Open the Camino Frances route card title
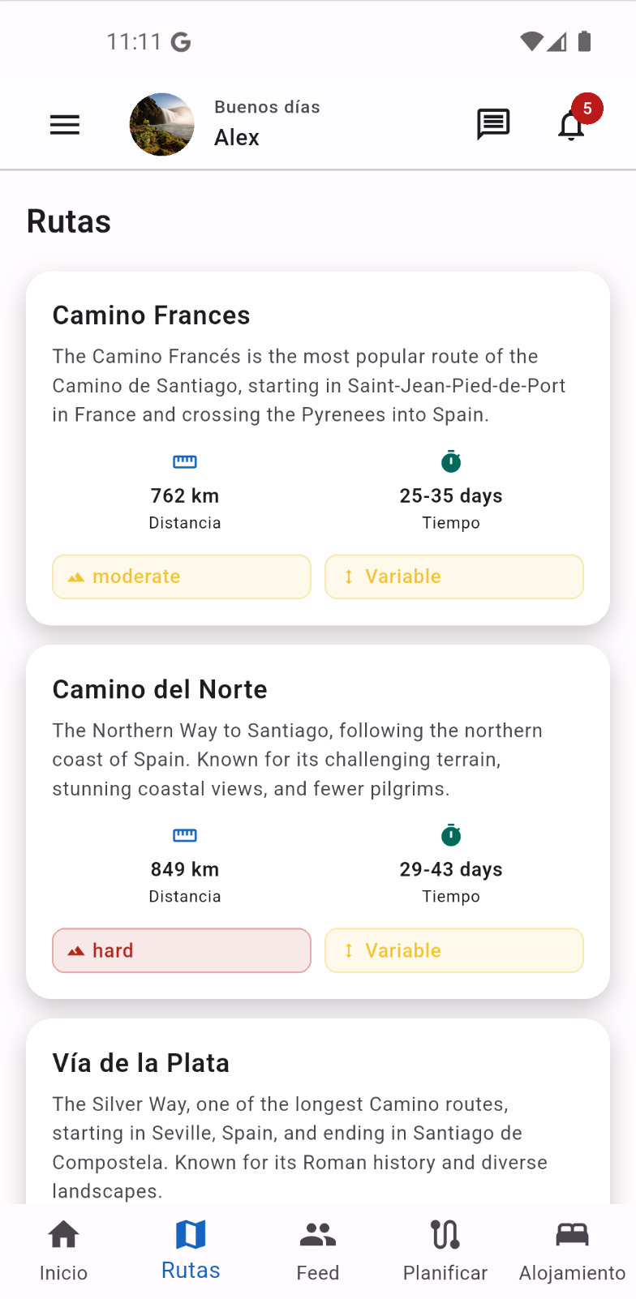This screenshot has height=1299, width=636. (152, 315)
